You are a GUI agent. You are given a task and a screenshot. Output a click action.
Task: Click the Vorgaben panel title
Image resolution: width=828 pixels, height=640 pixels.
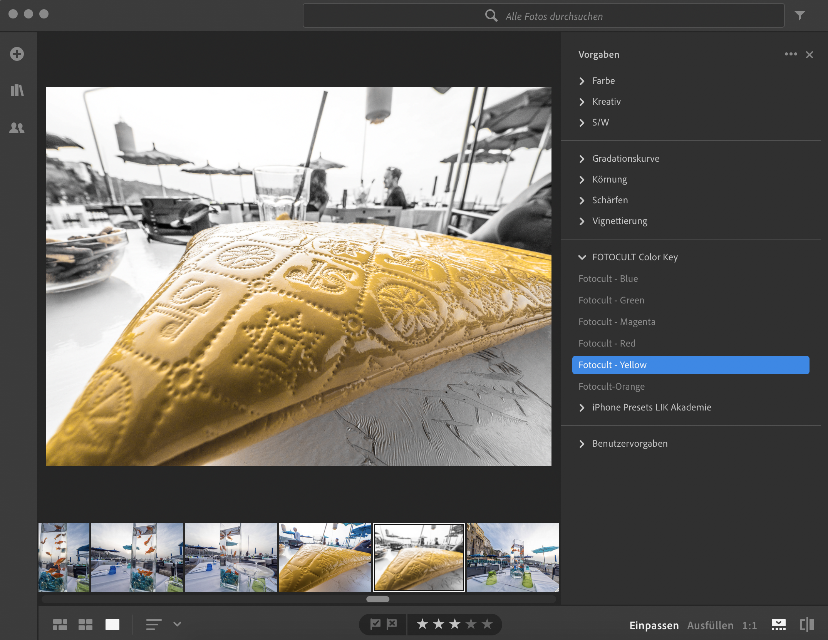(x=599, y=55)
